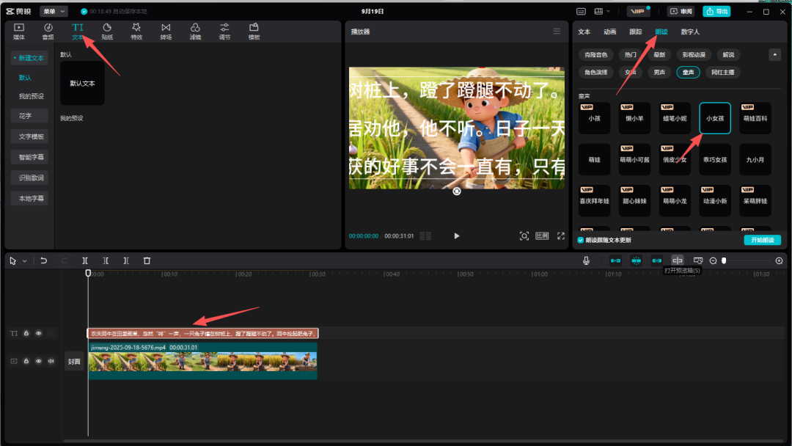Image resolution: width=792 pixels, height=446 pixels.
Task: Switch to the 文本 tab in right panel
Action: (x=584, y=32)
